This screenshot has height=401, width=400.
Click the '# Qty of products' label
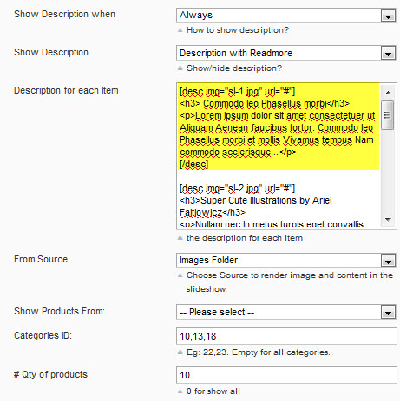click(50, 374)
